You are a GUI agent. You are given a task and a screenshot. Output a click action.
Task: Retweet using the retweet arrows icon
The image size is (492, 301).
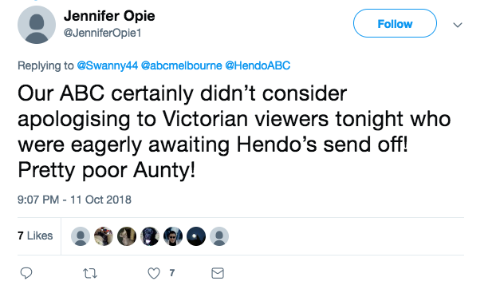90,273
